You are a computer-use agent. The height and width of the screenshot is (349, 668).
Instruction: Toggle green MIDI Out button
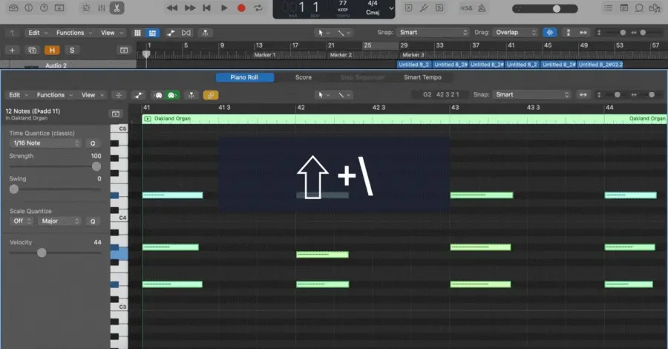(x=171, y=95)
